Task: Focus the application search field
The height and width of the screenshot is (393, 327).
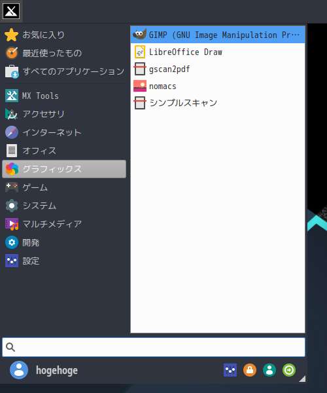Action: 154,347
